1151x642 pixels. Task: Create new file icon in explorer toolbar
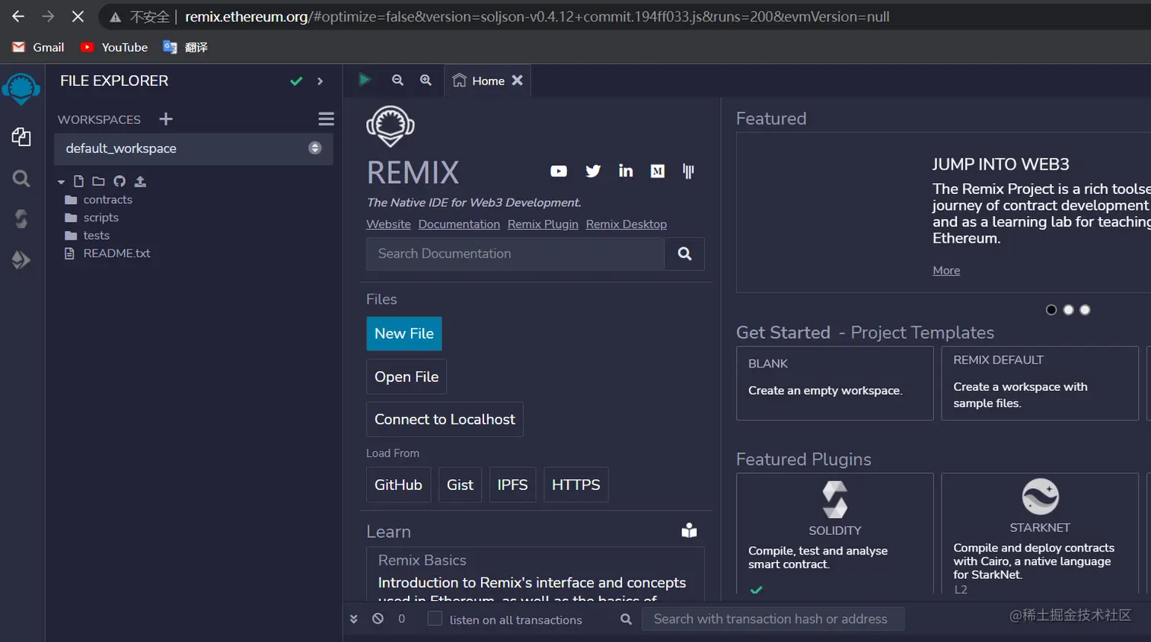tap(78, 181)
